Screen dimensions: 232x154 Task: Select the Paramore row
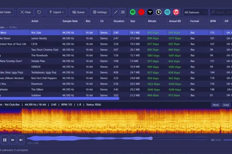[x=116, y=84]
